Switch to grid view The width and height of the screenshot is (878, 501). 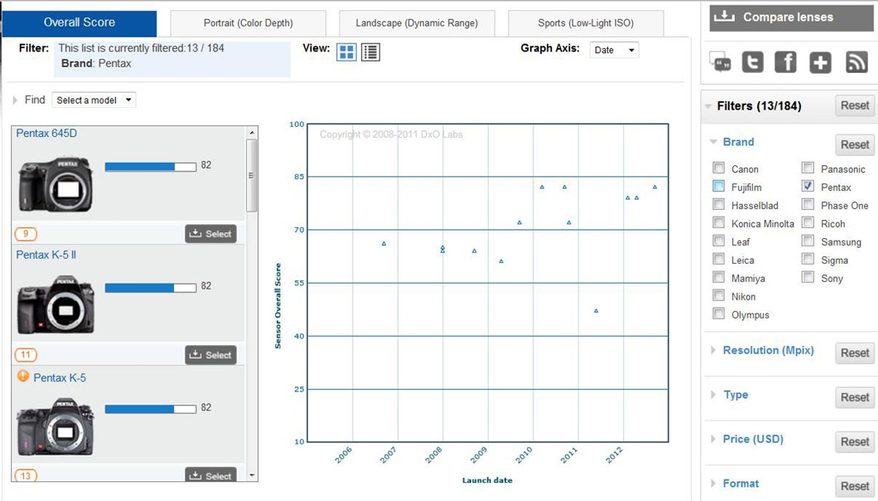click(x=346, y=52)
